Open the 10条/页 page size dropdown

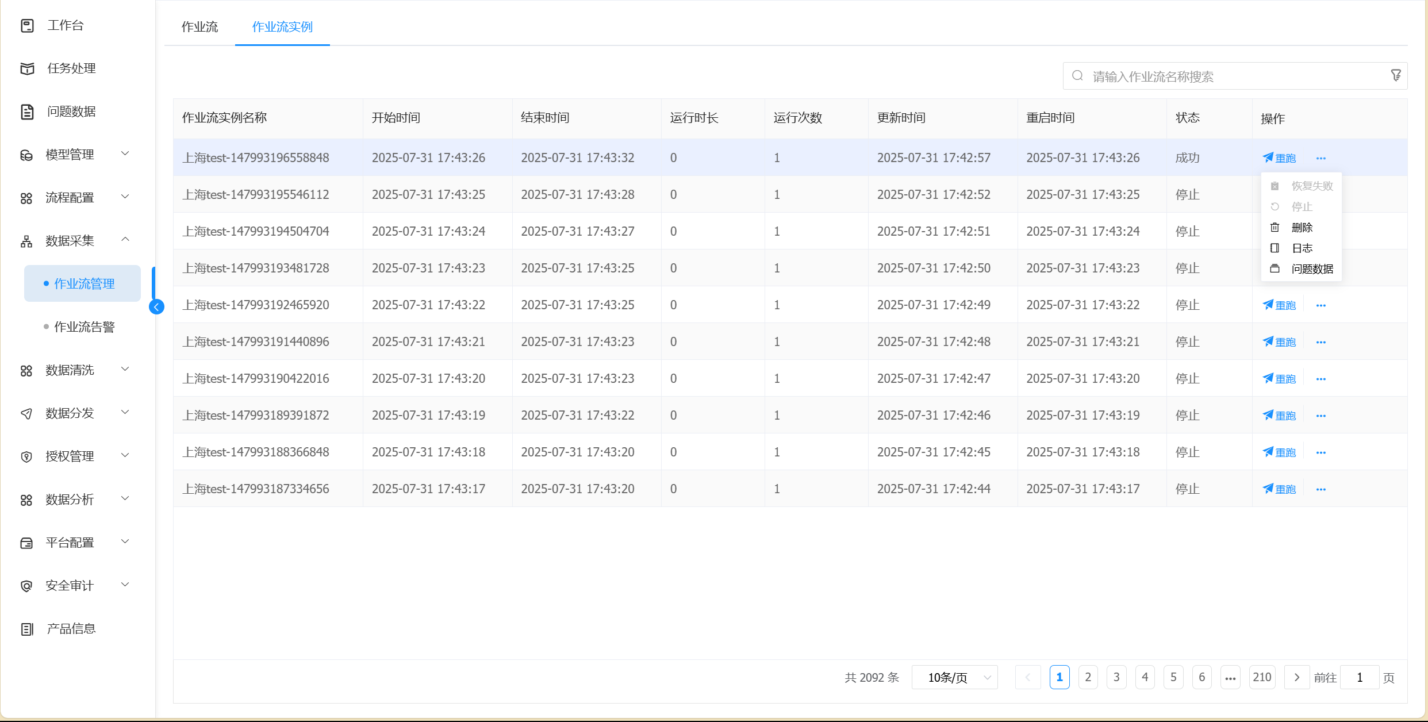[x=954, y=678]
